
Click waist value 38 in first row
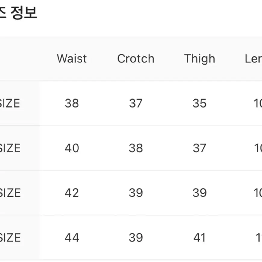click(72, 103)
